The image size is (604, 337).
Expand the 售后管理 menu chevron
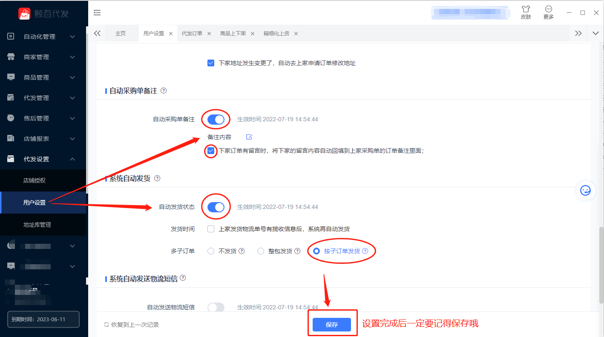(72, 118)
